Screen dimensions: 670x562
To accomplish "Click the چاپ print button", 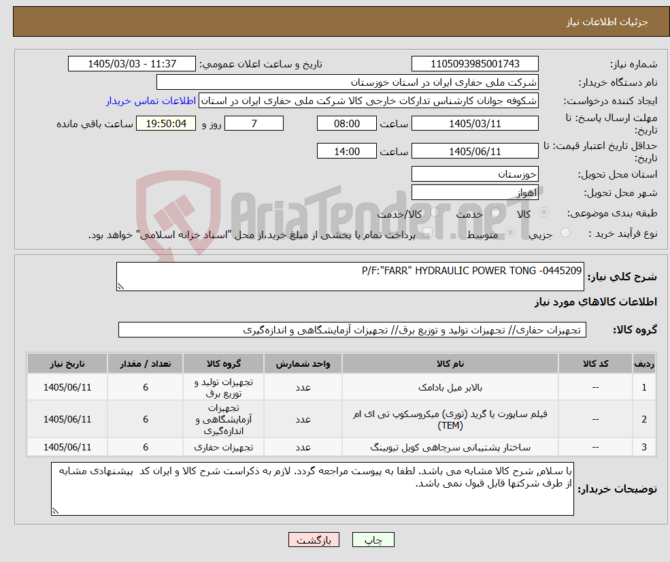I will click(373, 540).
